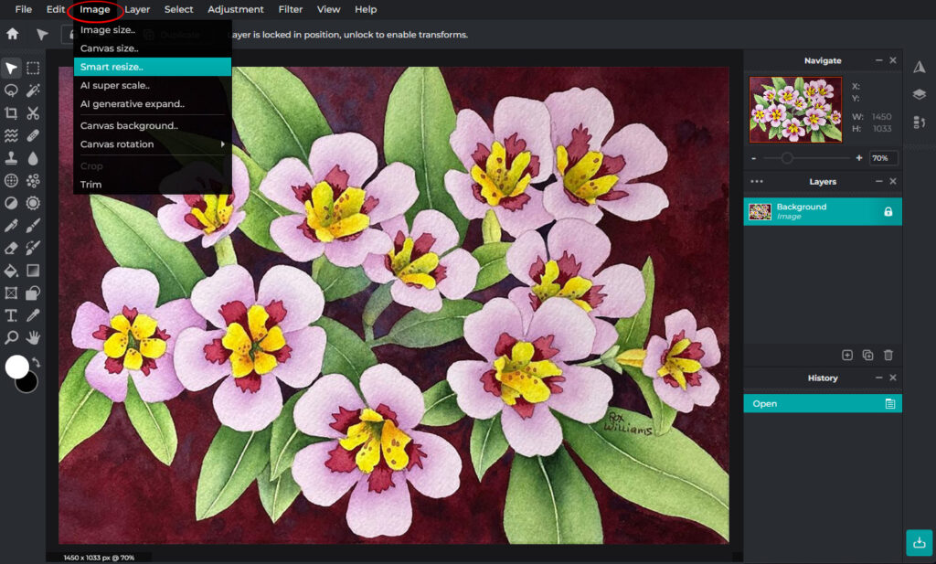Screen dimensions: 936x564
Task: Select the Hand pan tool
Action: point(33,338)
